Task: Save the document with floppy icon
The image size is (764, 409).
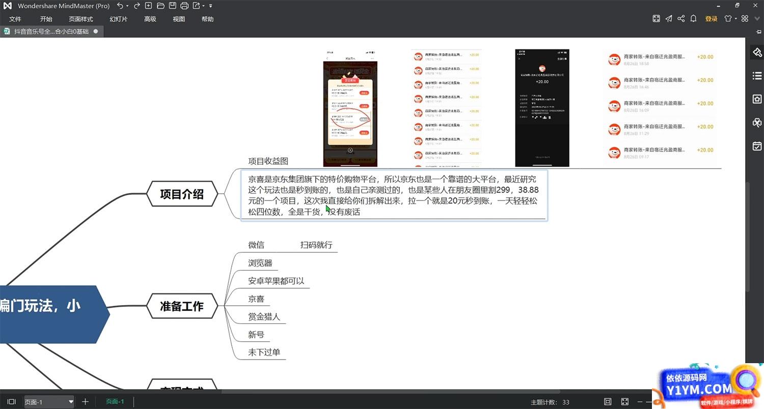Action: 172,6
